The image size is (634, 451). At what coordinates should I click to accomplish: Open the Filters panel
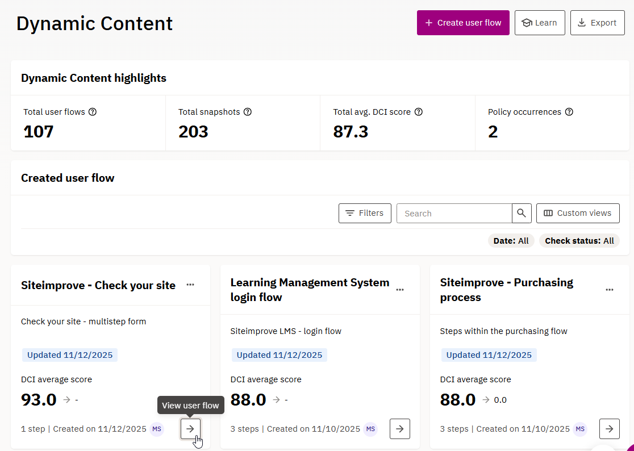[364, 213]
